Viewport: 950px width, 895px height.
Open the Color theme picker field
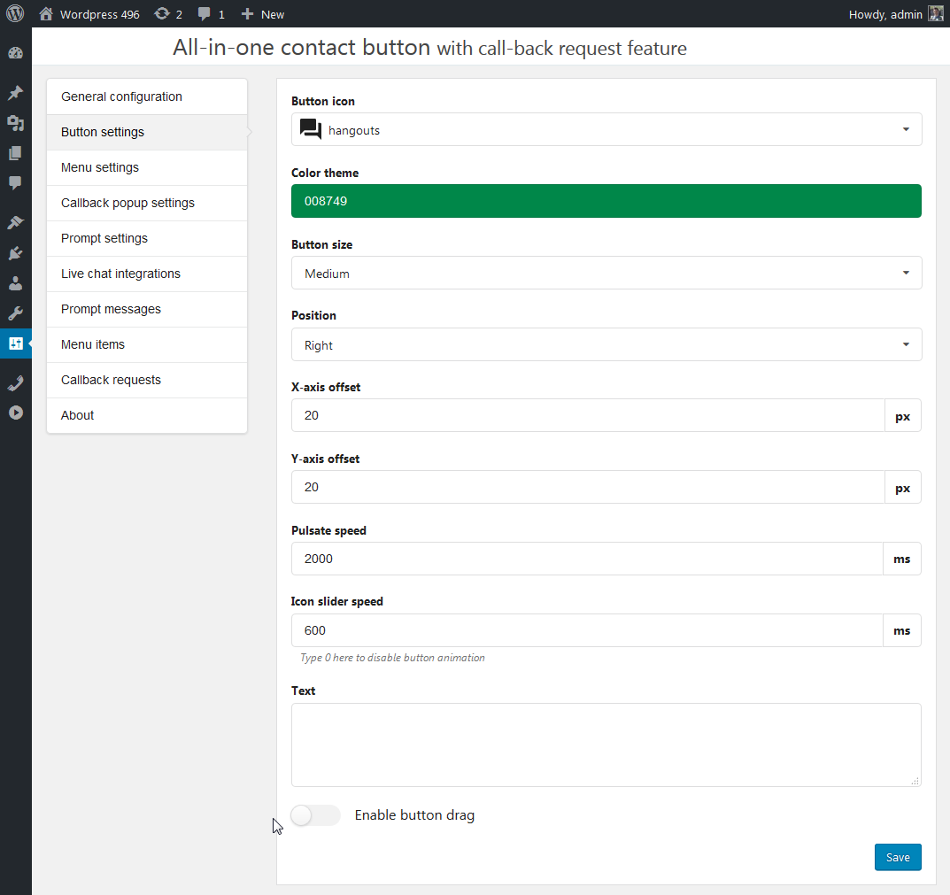[606, 201]
